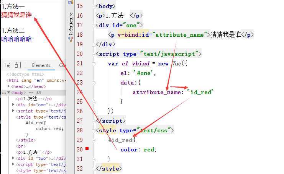Collapse the body tag fold marker on line 15
284x174 pixels.
pos(94,7)
